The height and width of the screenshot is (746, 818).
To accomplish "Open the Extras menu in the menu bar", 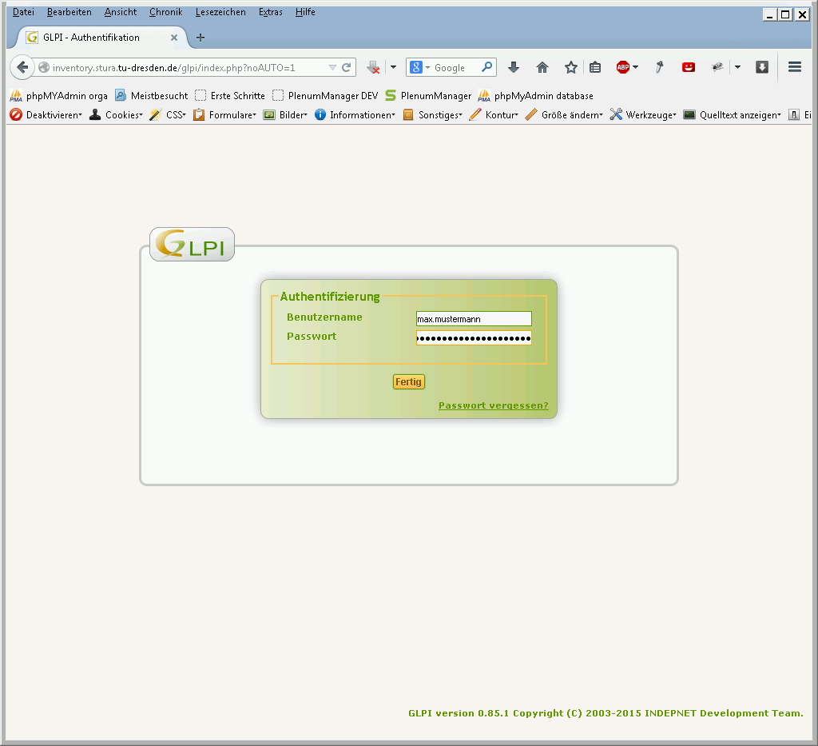I will [270, 12].
